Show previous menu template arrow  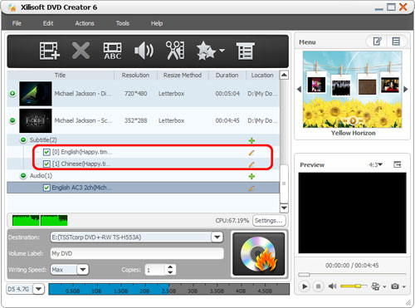(299, 89)
